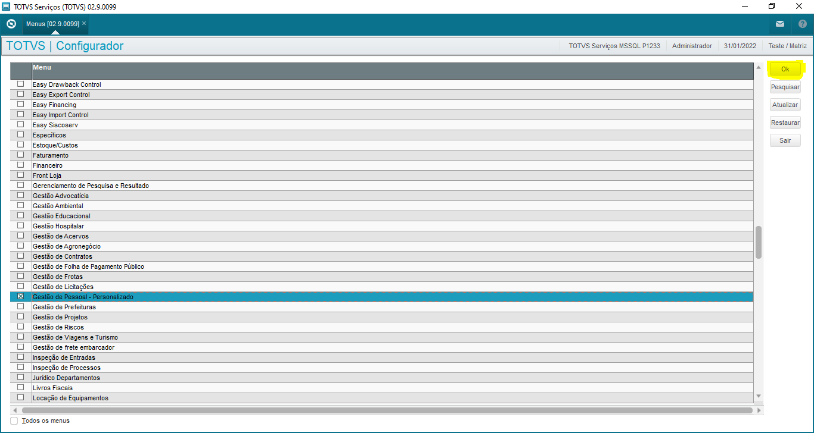Select the Gestão de Prefeituras row
Image resolution: width=814 pixels, height=433 pixels.
tap(381, 307)
